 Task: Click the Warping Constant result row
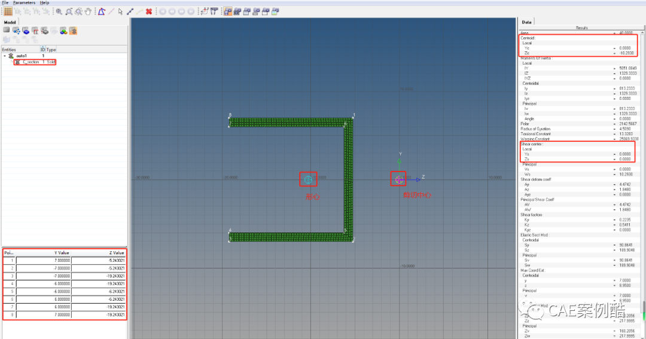tap(580, 139)
